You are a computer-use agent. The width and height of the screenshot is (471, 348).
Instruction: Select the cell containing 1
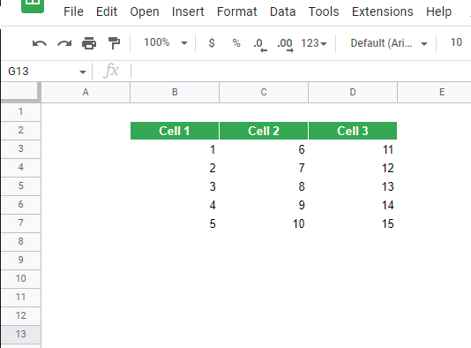175,149
